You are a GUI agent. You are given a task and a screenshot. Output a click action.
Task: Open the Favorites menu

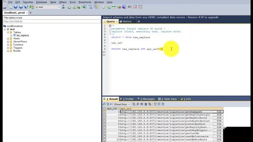coord(28,2)
